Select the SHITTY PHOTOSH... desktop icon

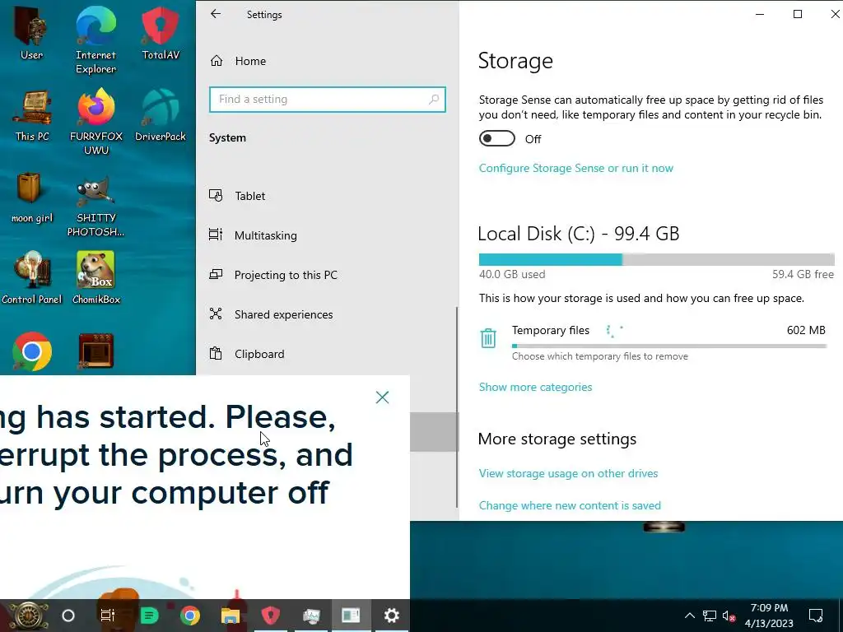click(95, 205)
